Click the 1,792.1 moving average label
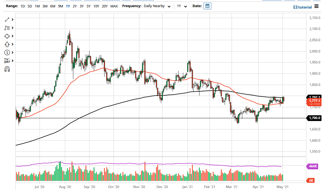Screen dimensions: 322x191 coord(314,97)
